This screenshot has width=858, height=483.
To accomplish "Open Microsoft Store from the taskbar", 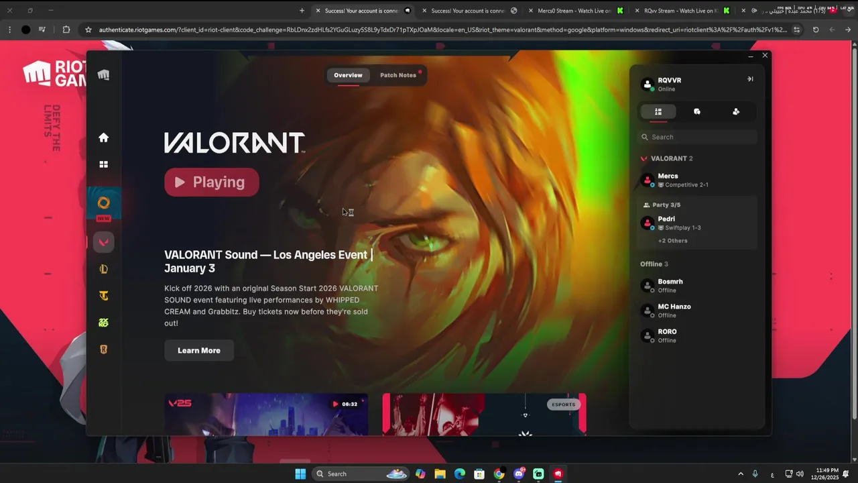I will (x=479, y=474).
